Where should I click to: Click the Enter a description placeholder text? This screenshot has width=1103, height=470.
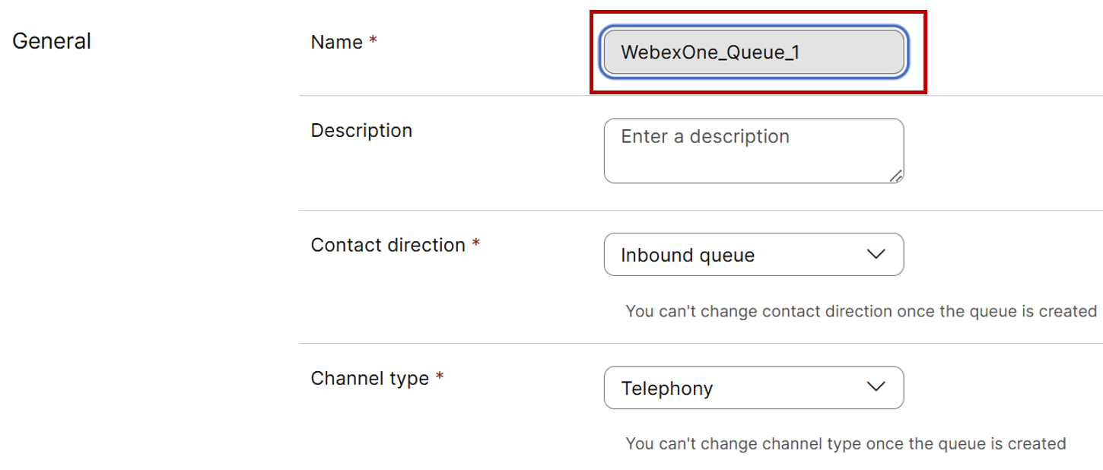click(x=705, y=137)
